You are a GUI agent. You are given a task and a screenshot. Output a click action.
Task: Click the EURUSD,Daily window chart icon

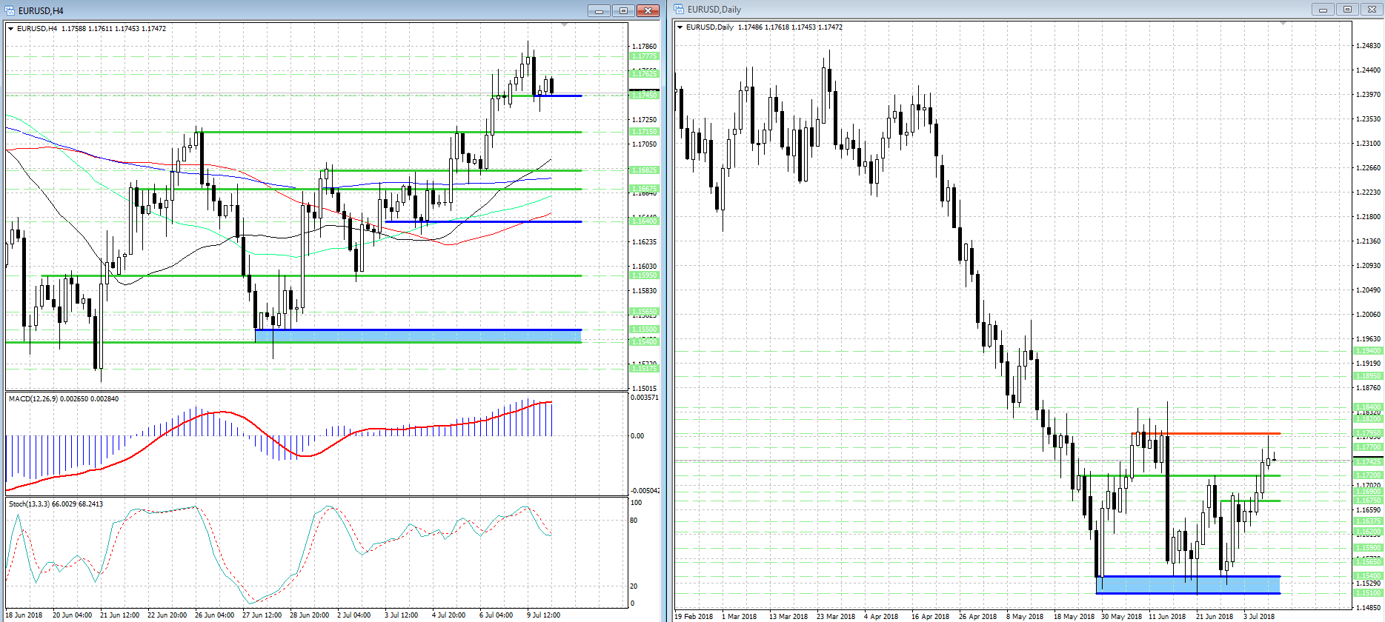coord(679,10)
